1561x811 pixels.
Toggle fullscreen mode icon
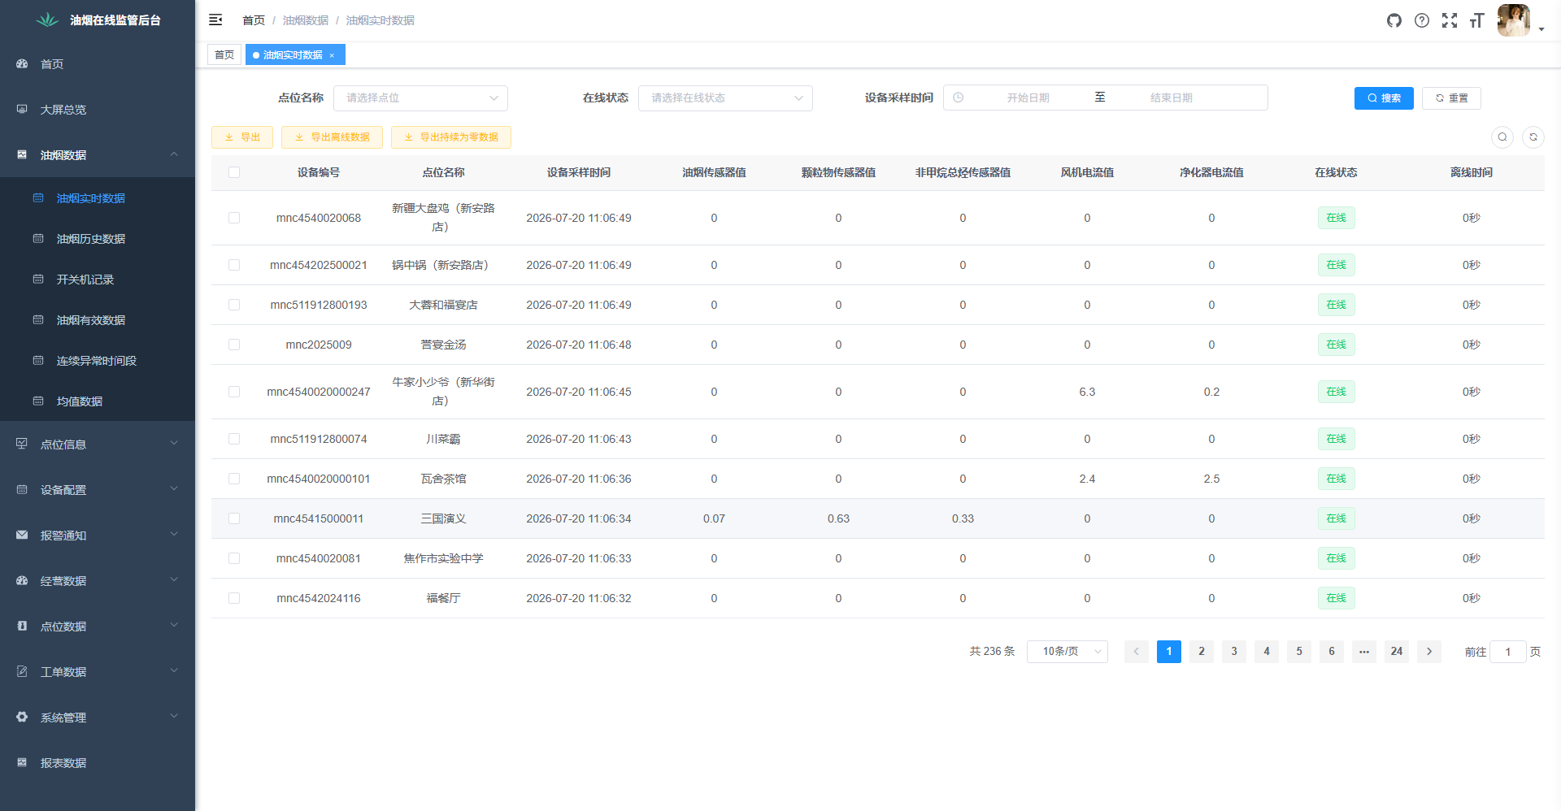click(1450, 20)
